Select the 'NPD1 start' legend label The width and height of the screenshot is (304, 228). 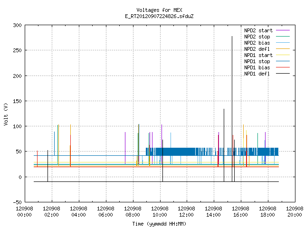point(258,55)
